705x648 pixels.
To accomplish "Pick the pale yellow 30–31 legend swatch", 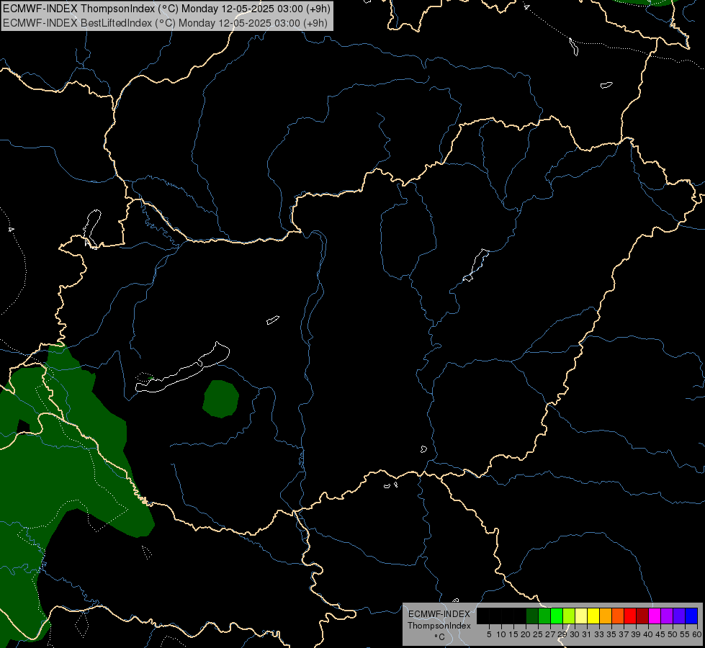I will point(581,616).
